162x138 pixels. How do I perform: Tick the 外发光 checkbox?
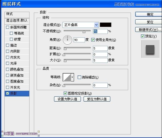pos(8,87)
